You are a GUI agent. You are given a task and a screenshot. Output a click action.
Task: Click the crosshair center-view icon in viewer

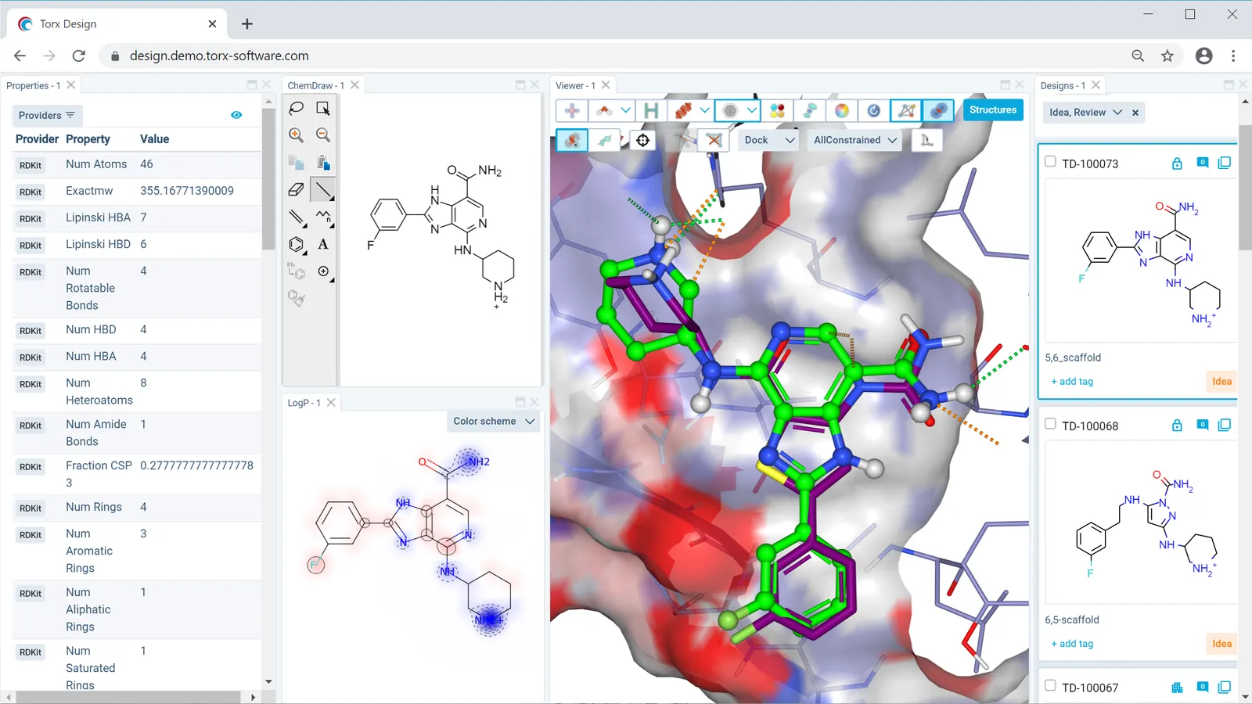point(643,140)
